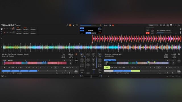182x102 pixels.
Task: Trigger hotcue 1 on Deck A
Action: (6, 71)
